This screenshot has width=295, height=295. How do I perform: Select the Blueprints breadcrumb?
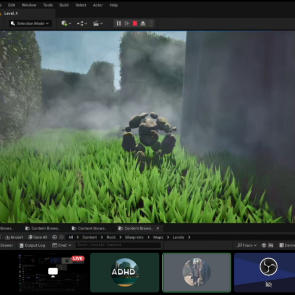[x=134, y=237]
